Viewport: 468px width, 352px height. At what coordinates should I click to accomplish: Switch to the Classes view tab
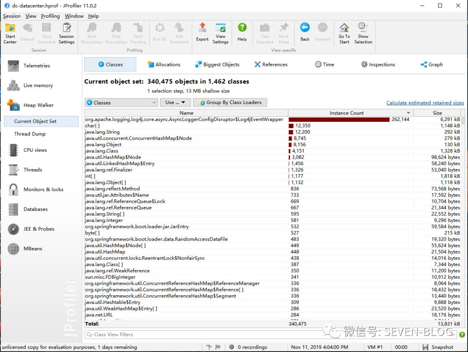110,65
